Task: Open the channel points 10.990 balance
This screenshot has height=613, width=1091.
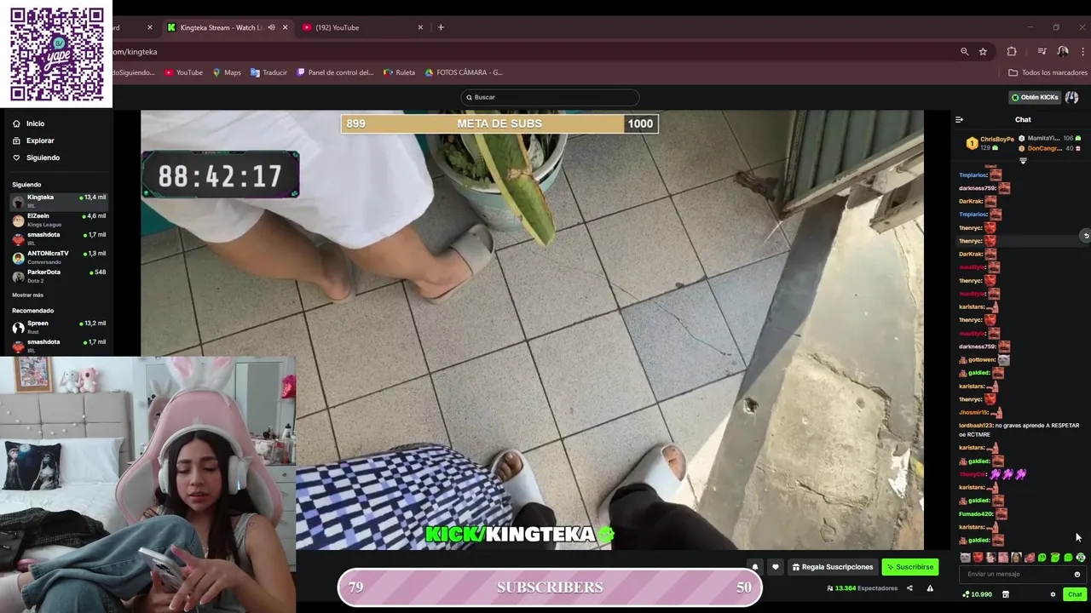Action: pos(978,594)
